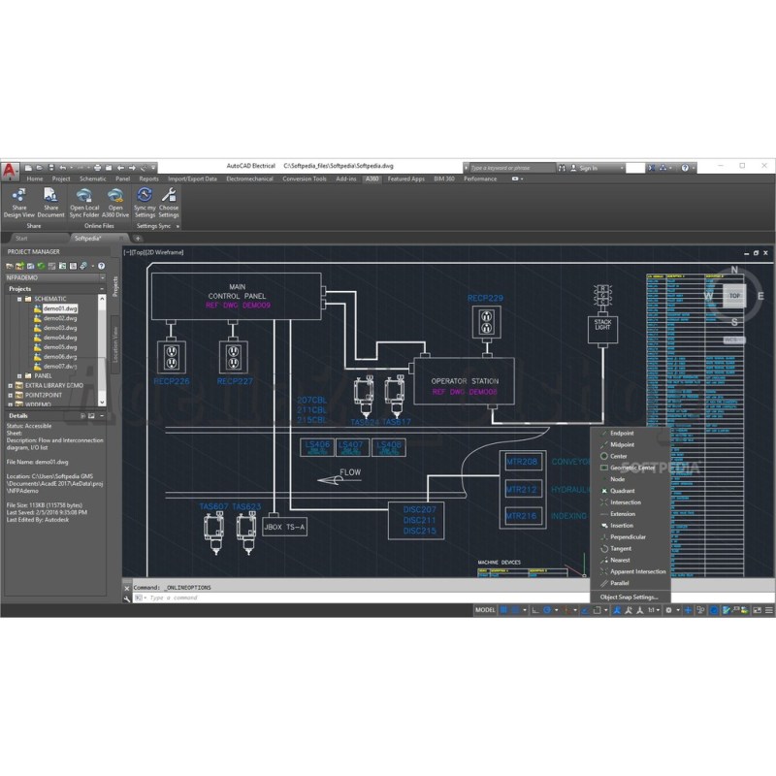Click the [2D Wireframe] visual style control

[164, 252]
